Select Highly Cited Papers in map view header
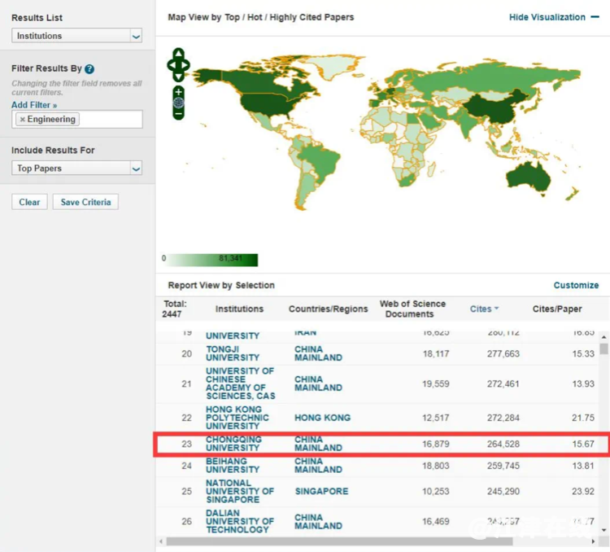Viewport: 610px width, 552px height. pos(312,17)
